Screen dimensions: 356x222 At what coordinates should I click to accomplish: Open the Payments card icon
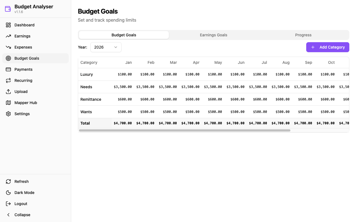coord(8,69)
